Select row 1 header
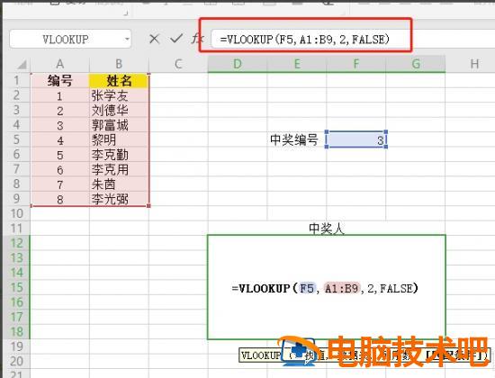 [16, 80]
